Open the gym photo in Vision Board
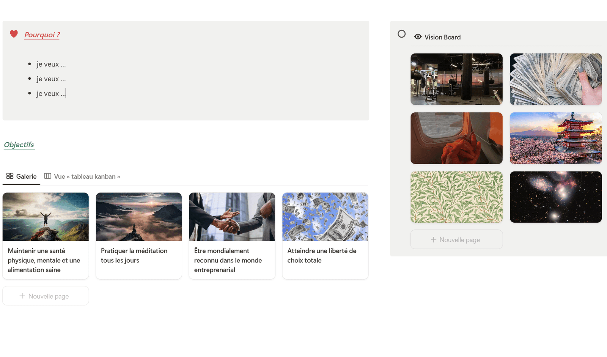 [x=456, y=79]
